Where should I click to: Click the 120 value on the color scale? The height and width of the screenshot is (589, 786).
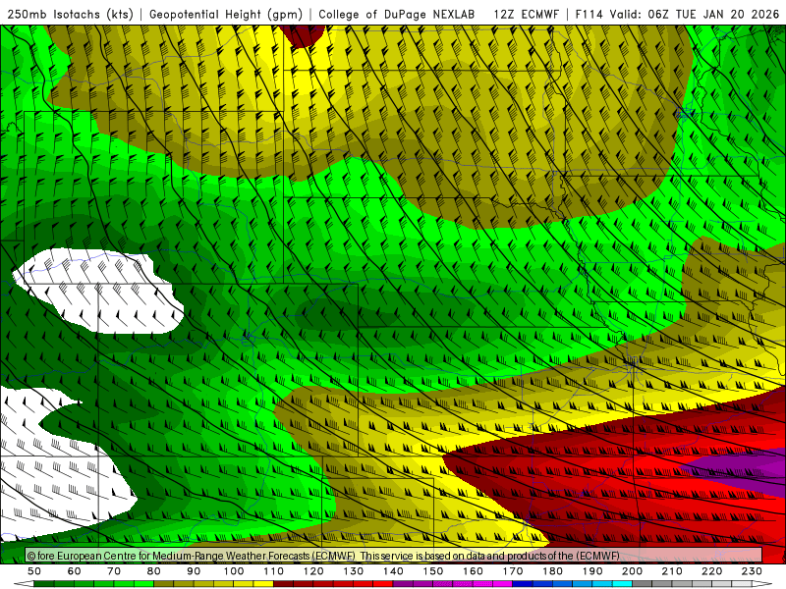click(x=313, y=571)
